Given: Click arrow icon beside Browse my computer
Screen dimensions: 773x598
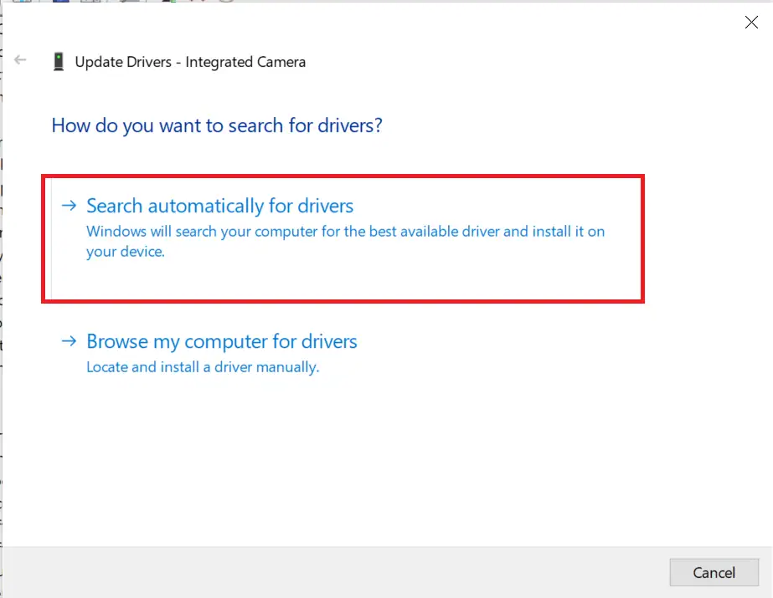Looking at the screenshot, I should (70, 341).
